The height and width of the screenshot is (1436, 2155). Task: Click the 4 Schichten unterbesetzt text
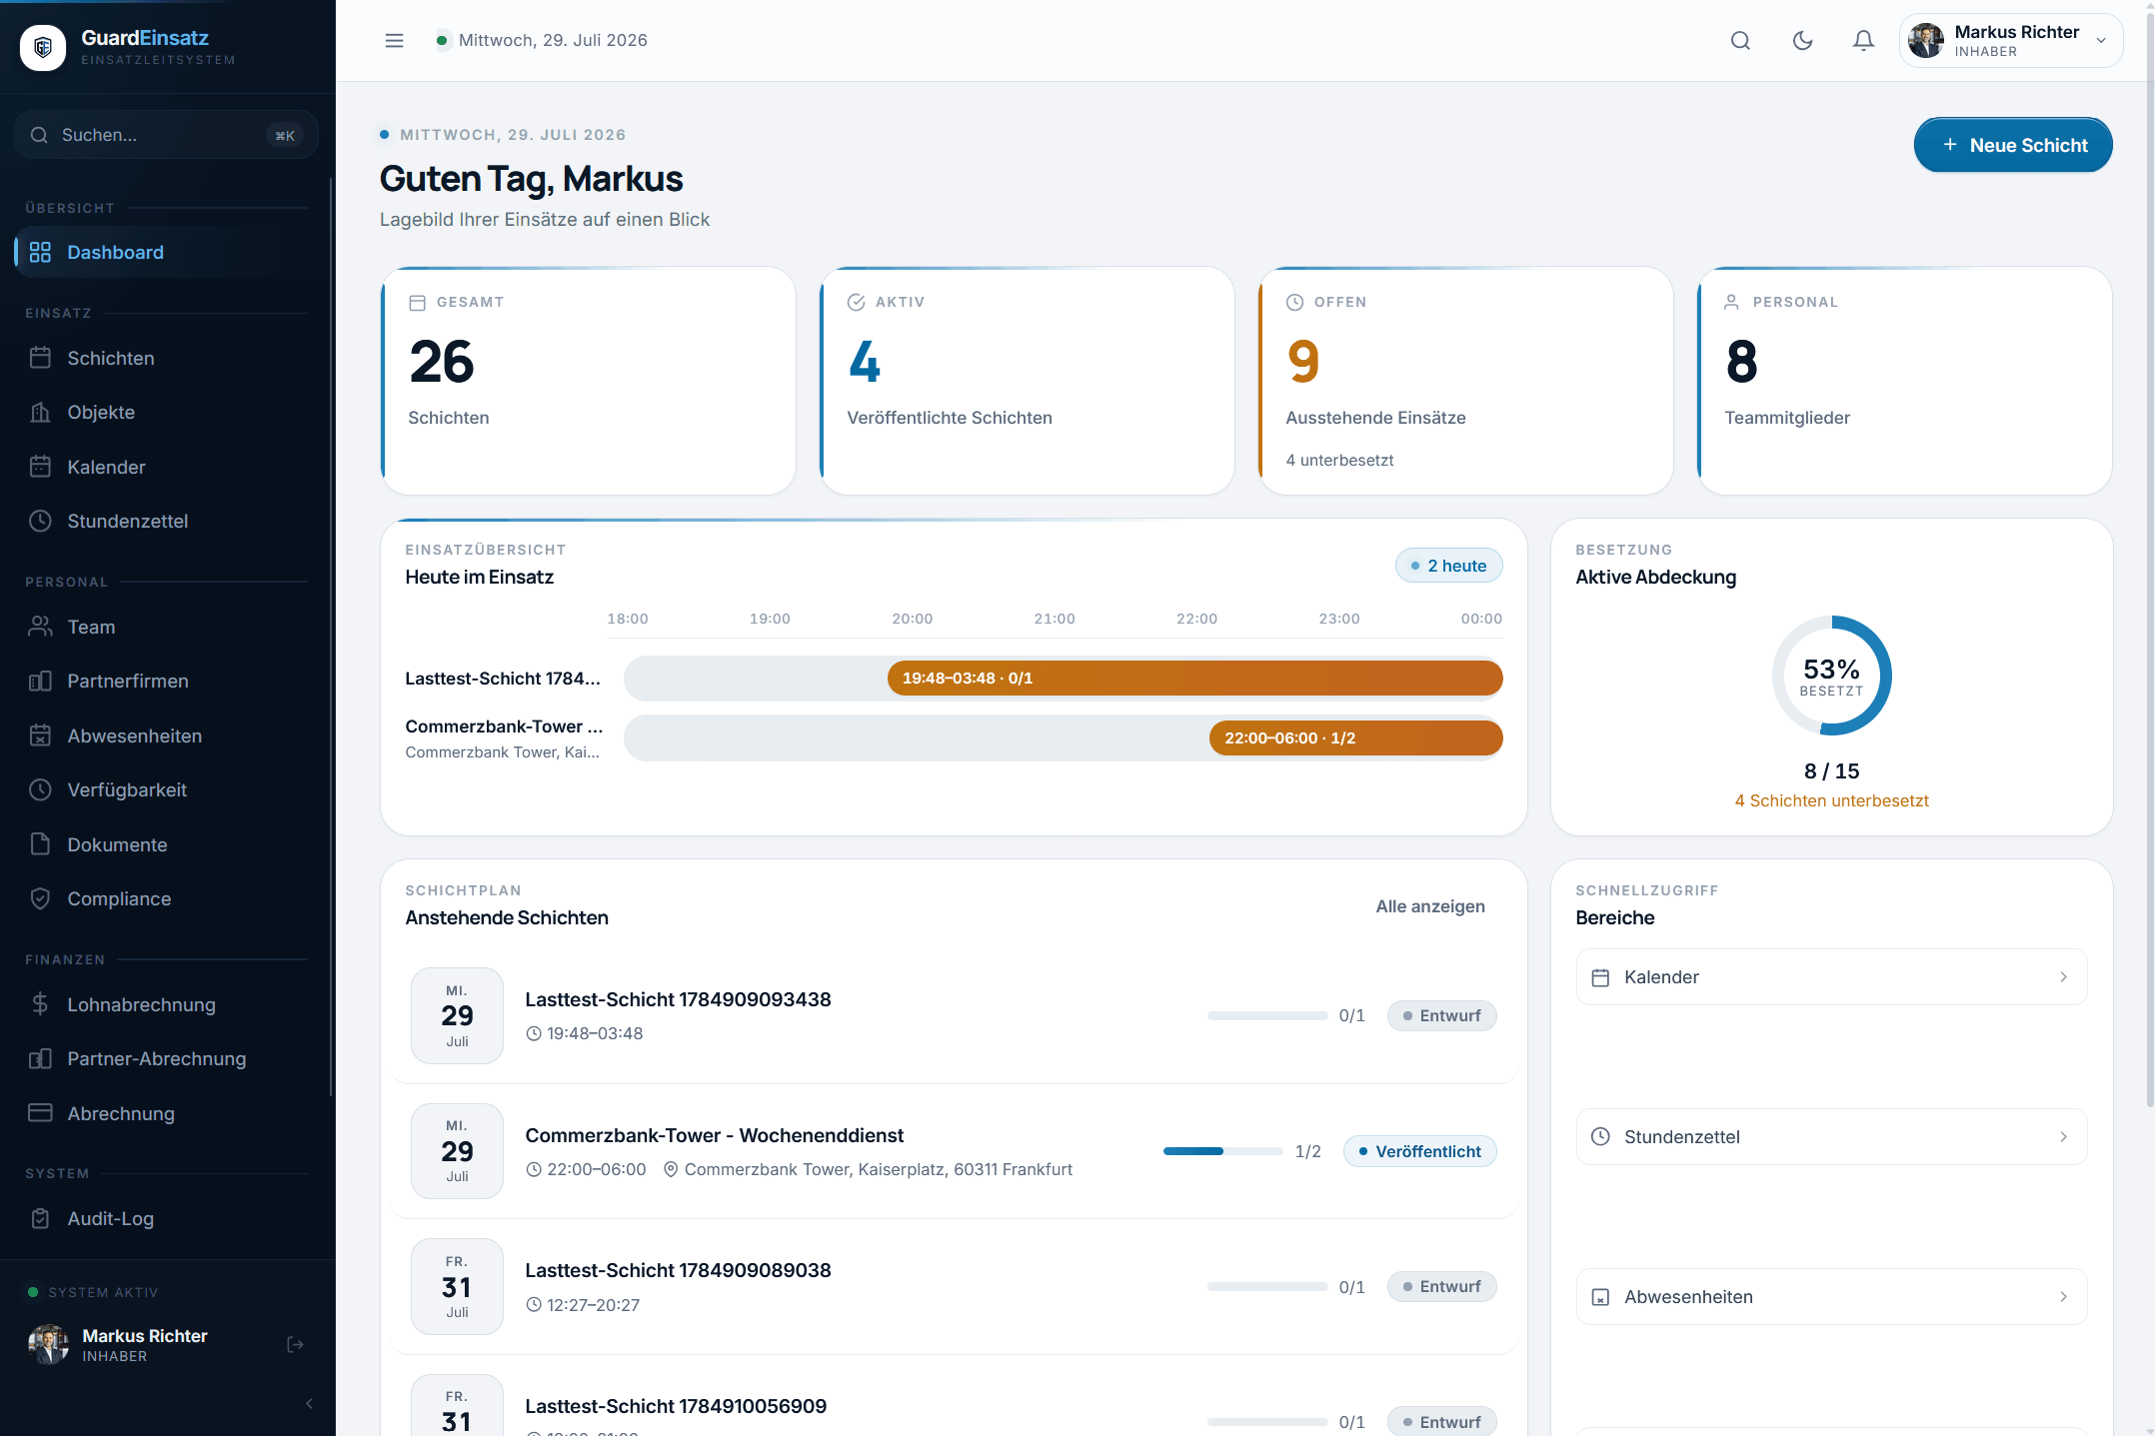click(x=1831, y=800)
